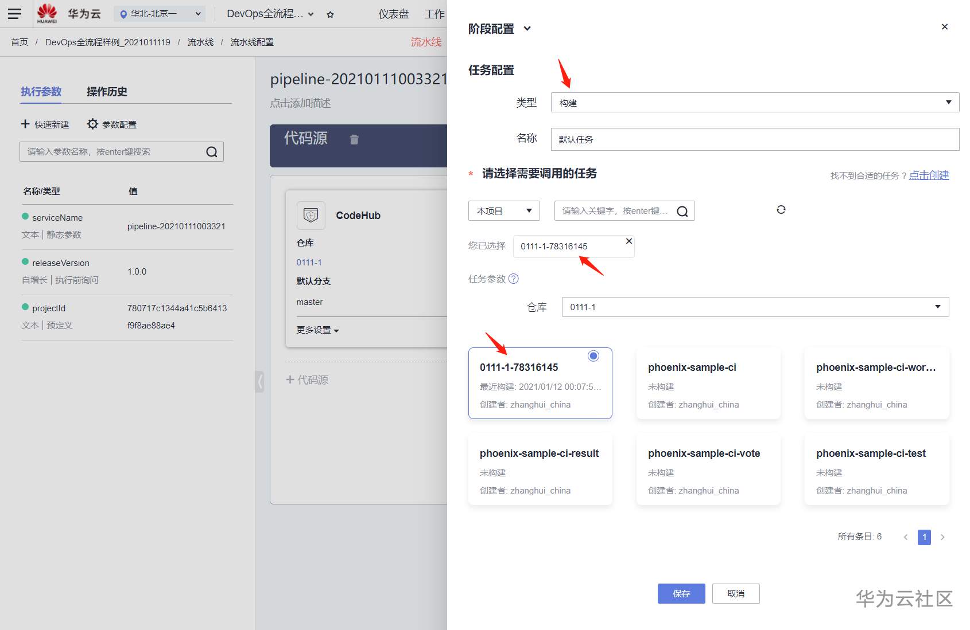
Task: Click the 流水线 red tab label
Action: (426, 42)
